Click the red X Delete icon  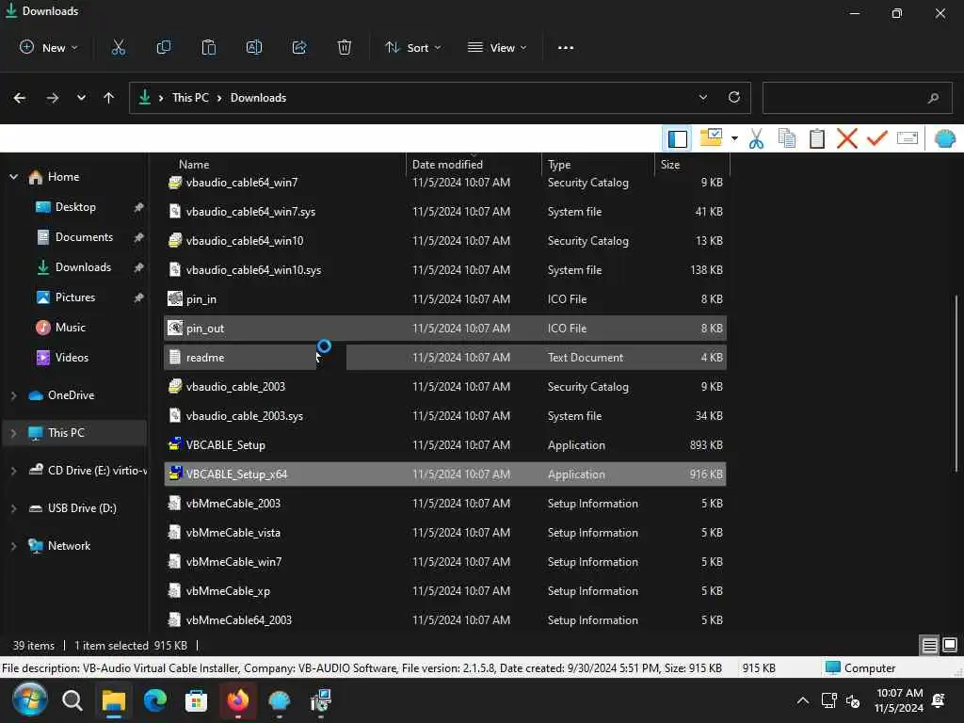tap(846, 139)
